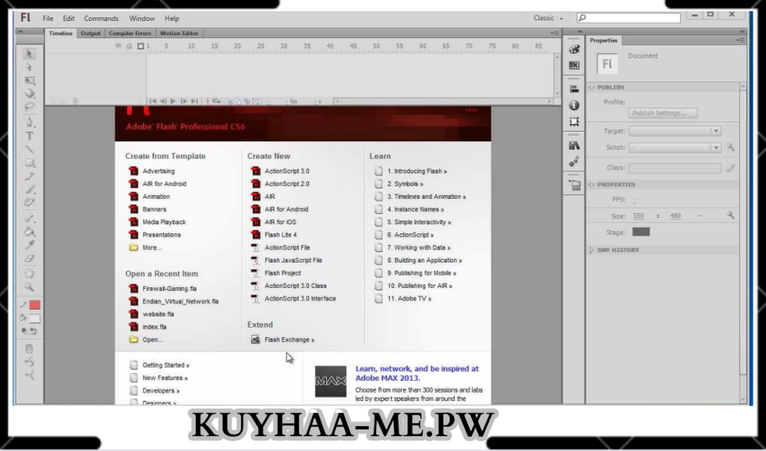The width and height of the screenshot is (766, 451).
Task: Select the Subselection tool
Action: coord(29,67)
